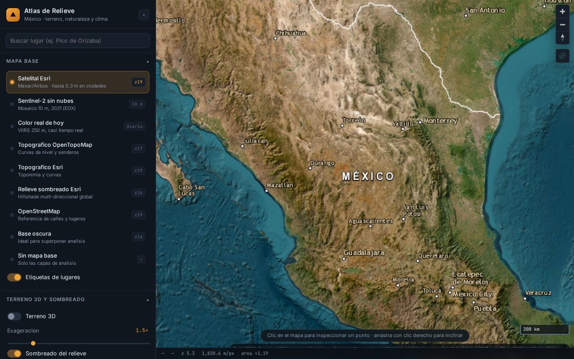Click the z16 badge on Relieve sombreado Esri

tap(139, 193)
